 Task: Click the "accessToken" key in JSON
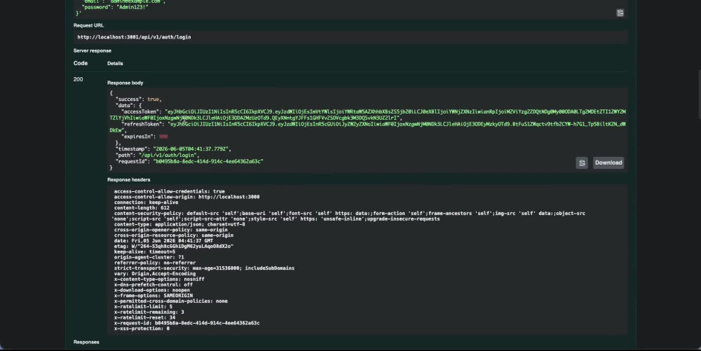pyautogui.click(x=140, y=111)
